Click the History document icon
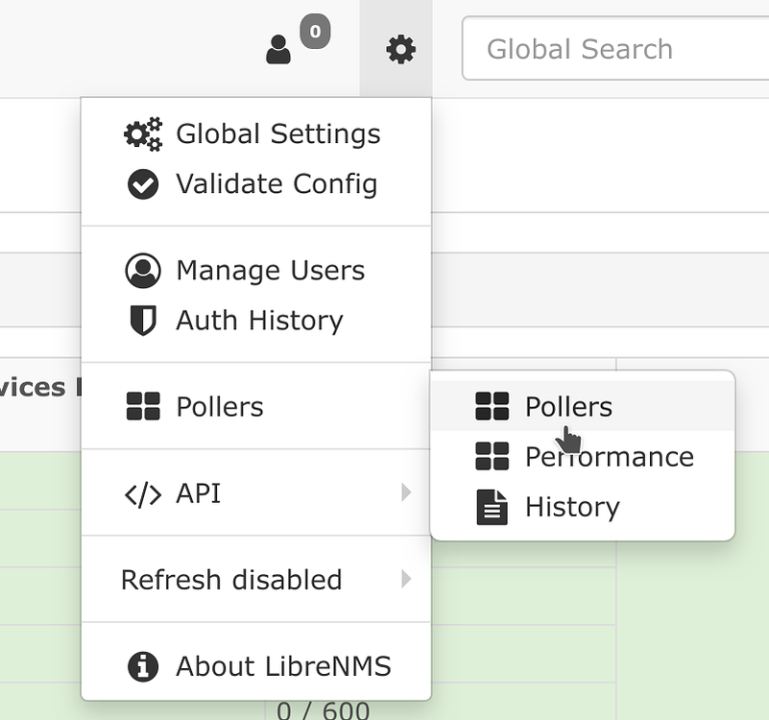 [492, 507]
